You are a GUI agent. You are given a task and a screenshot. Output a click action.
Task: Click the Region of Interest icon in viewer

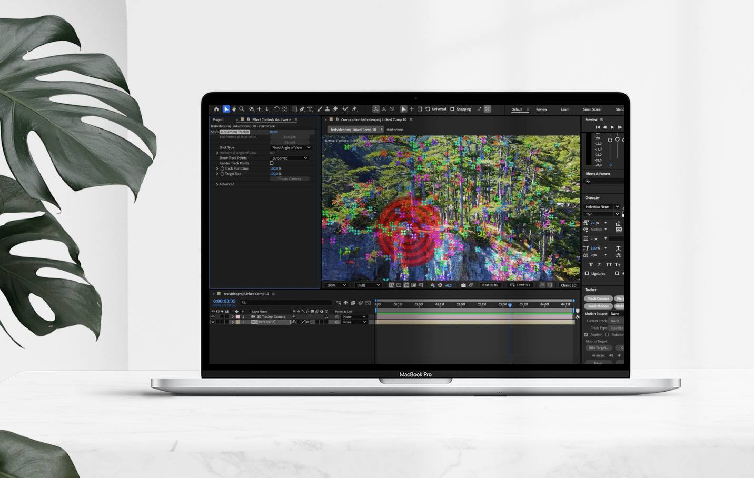click(414, 285)
